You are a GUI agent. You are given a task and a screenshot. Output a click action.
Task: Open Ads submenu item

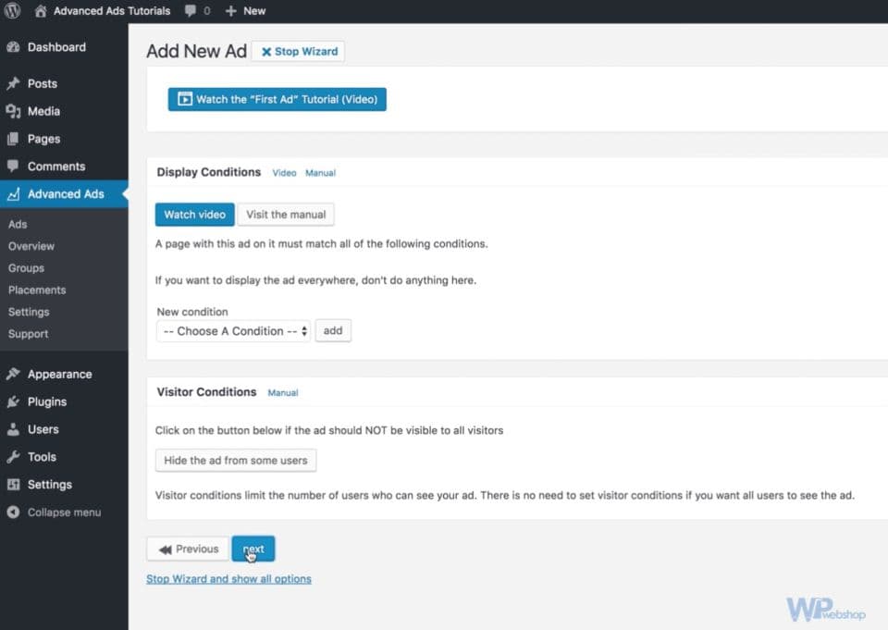coord(18,225)
